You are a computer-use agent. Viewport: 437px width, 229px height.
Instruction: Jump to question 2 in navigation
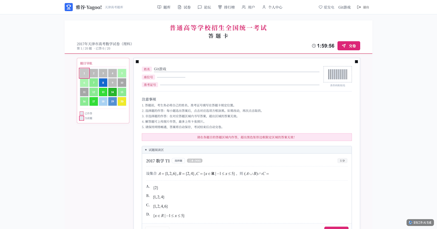pos(94,73)
